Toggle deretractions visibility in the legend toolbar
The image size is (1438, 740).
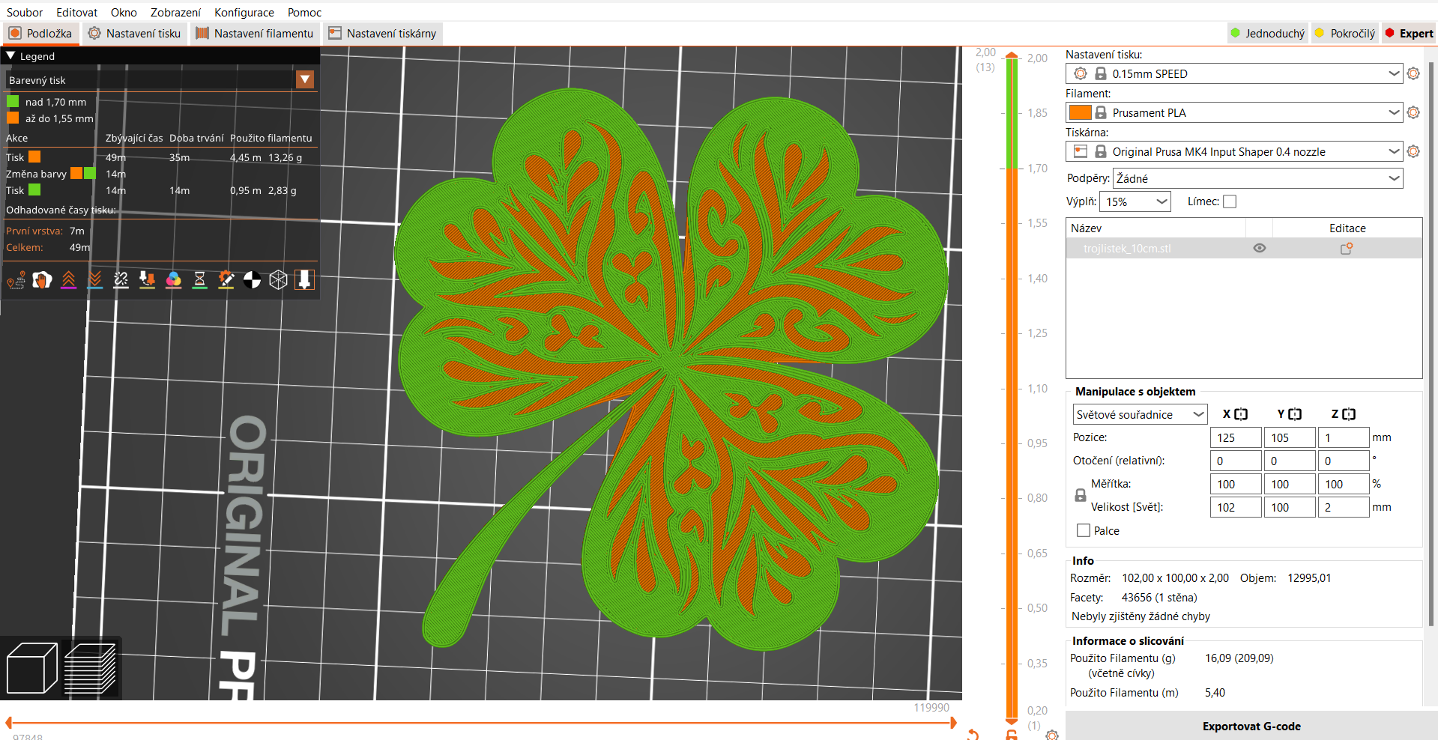(94, 279)
